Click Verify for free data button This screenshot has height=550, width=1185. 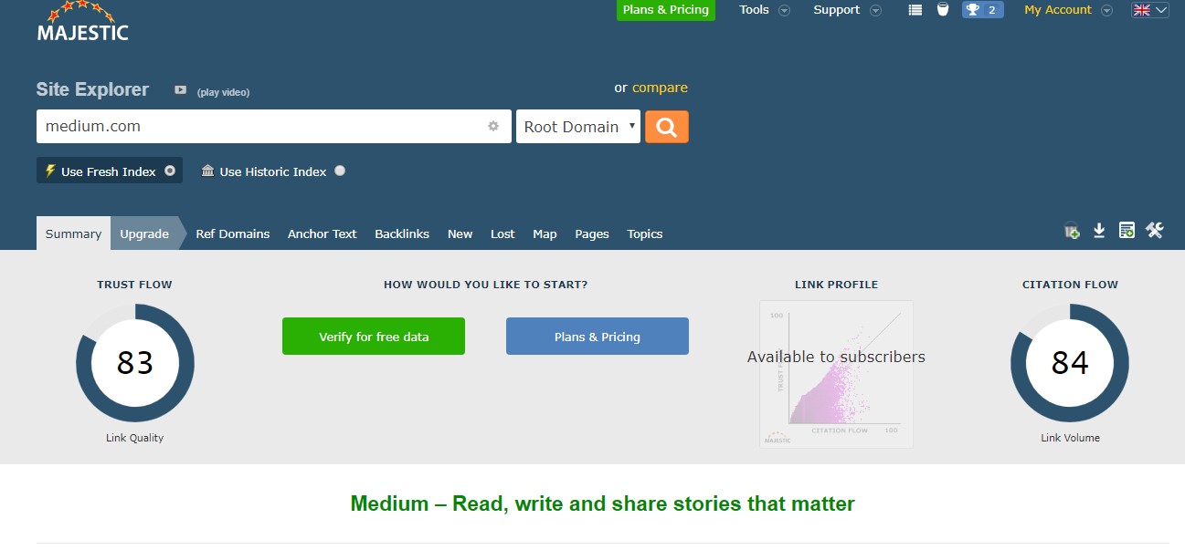pyautogui.click(x=374, y=337)
